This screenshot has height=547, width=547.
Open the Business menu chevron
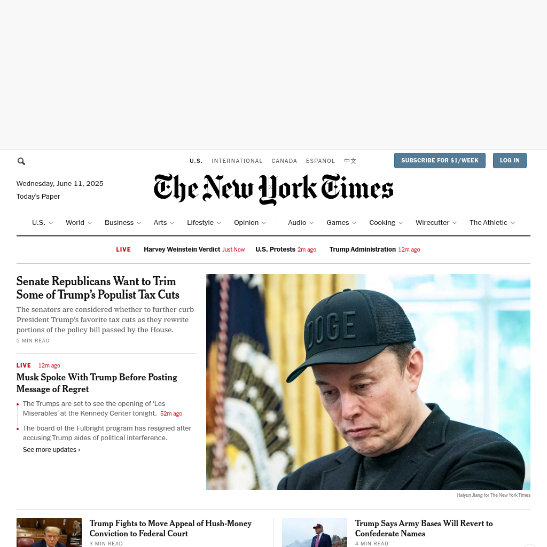click(139, 223)
